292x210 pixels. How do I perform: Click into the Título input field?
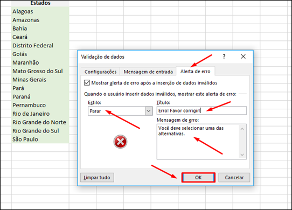point(201,110)
